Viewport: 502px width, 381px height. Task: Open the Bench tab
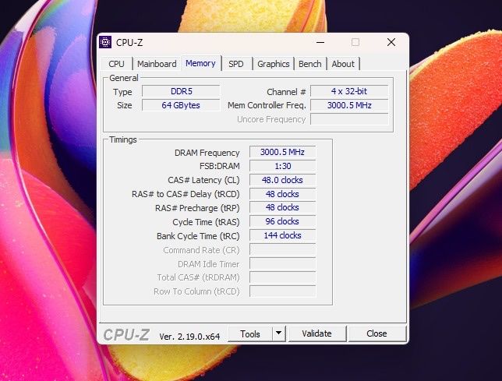[310, 64]
